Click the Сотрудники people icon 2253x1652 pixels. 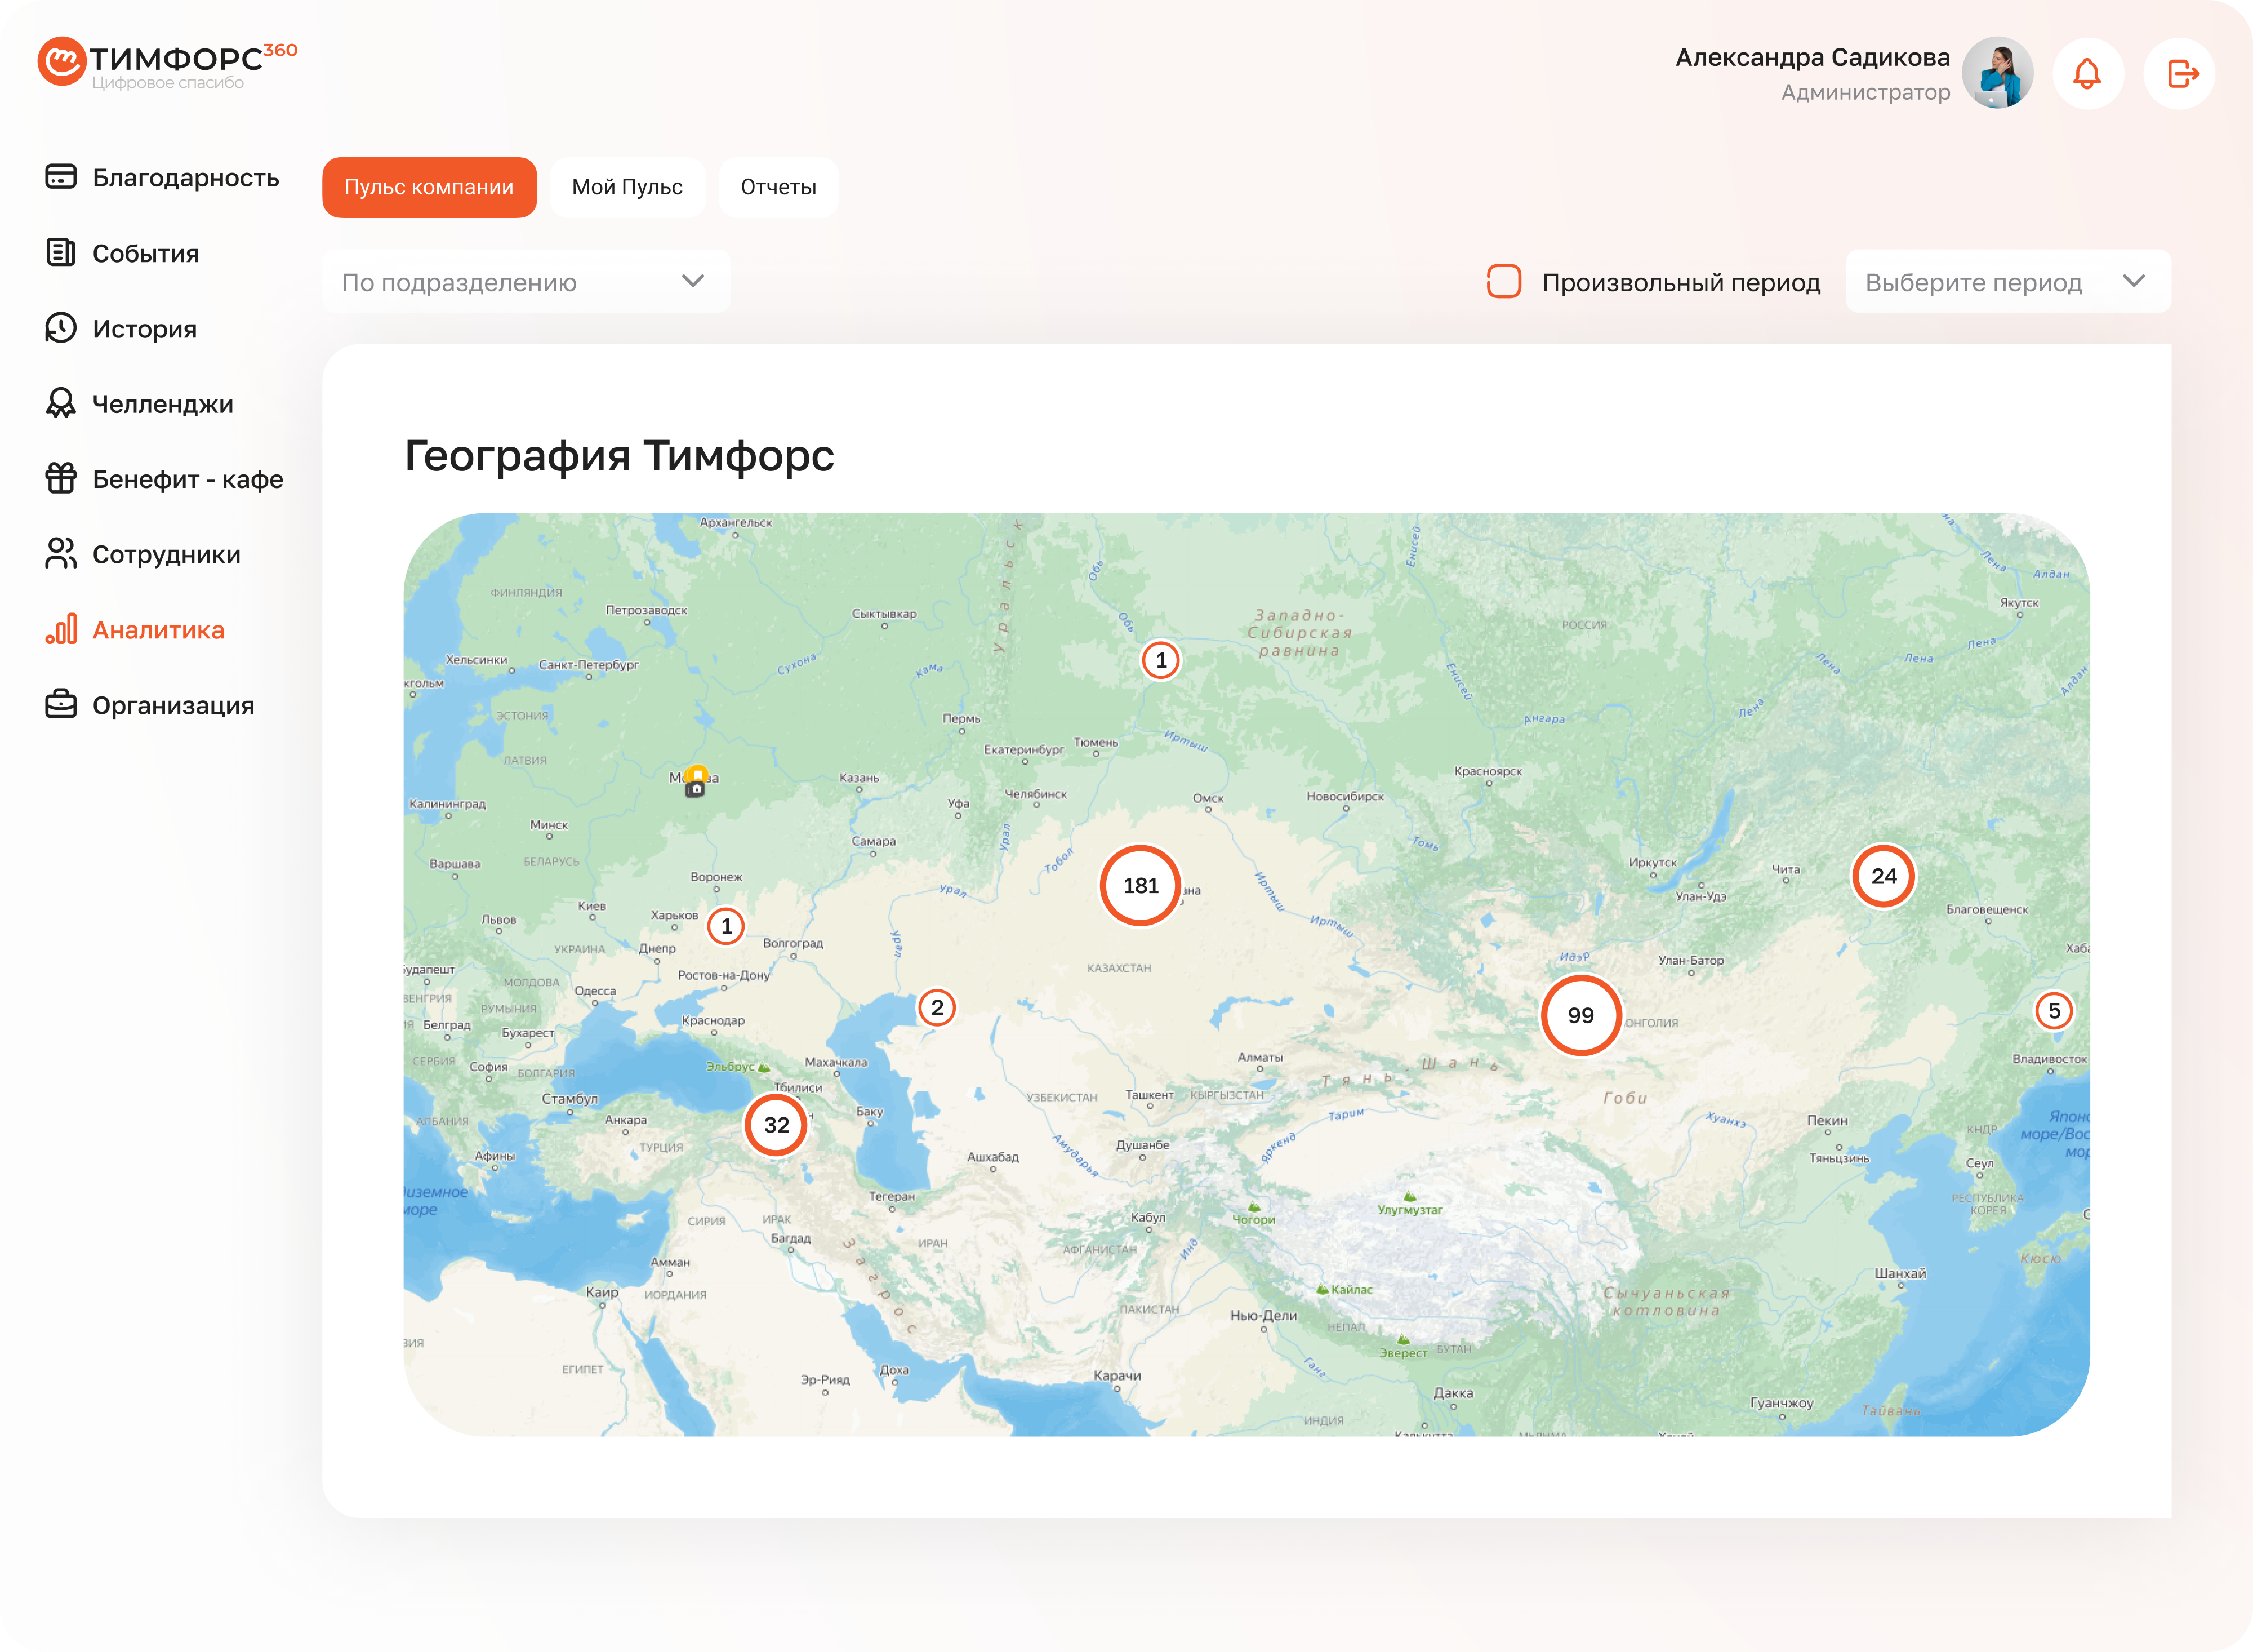tap(61, 554)
